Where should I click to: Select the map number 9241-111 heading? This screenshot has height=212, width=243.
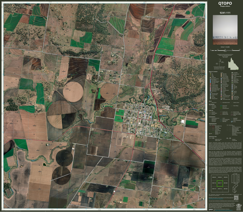(x=225, y=13)
